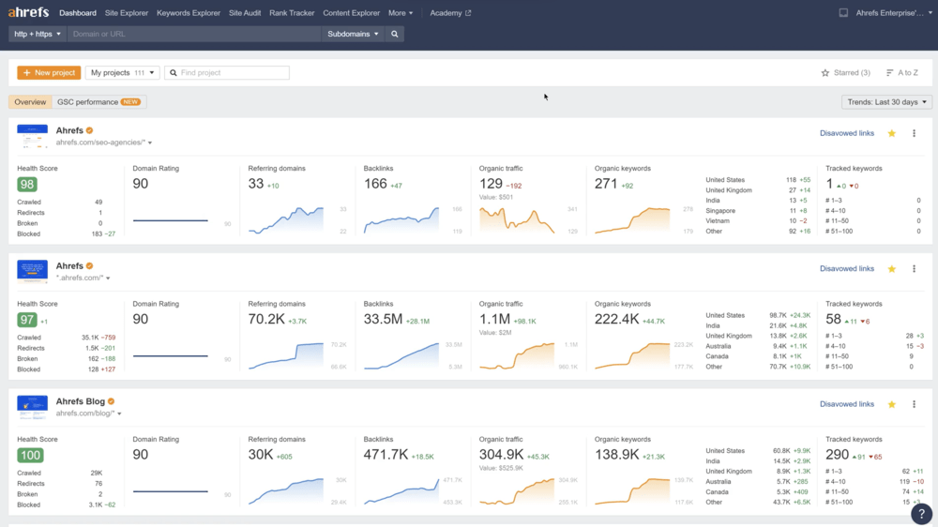Go to Dashboard in the navigation
Viewport: 938px width, 527px height.
(78, 12)
